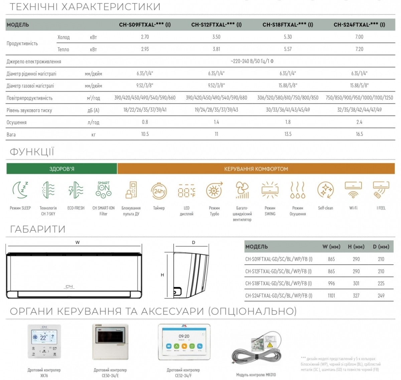Click the Режим SLEEP moon icon
Screen dimensions: 401x380
coord(20,190)
